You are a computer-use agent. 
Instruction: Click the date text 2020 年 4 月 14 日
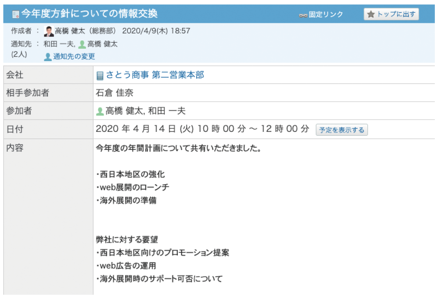[136, 130]
